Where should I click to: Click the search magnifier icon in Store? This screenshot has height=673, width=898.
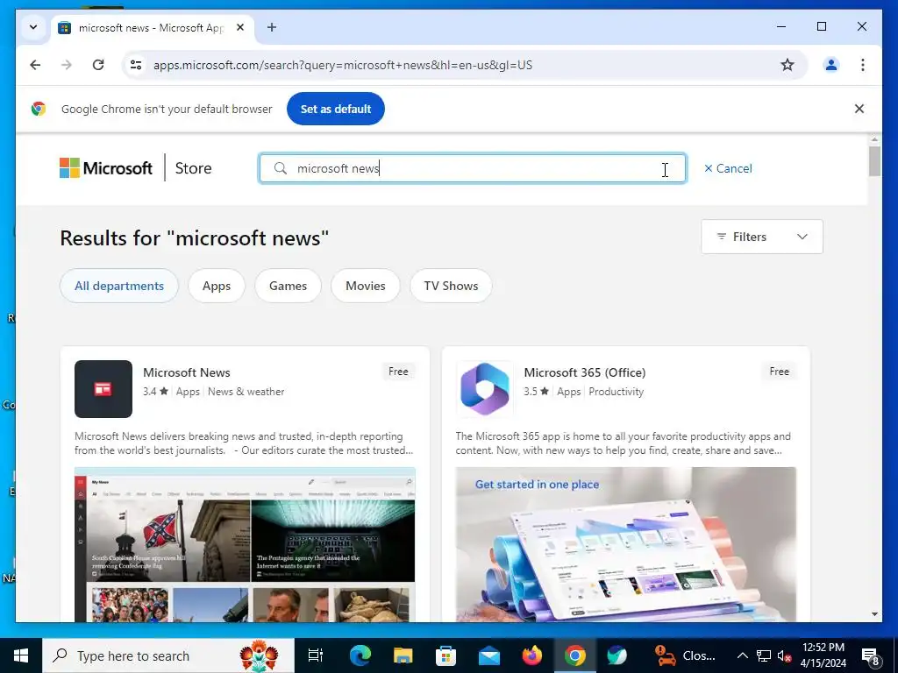pos(280,168)
